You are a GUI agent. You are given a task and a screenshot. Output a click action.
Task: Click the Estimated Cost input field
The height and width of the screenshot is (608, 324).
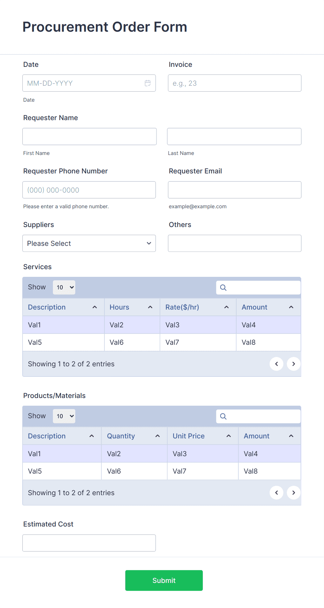[89, 543]
